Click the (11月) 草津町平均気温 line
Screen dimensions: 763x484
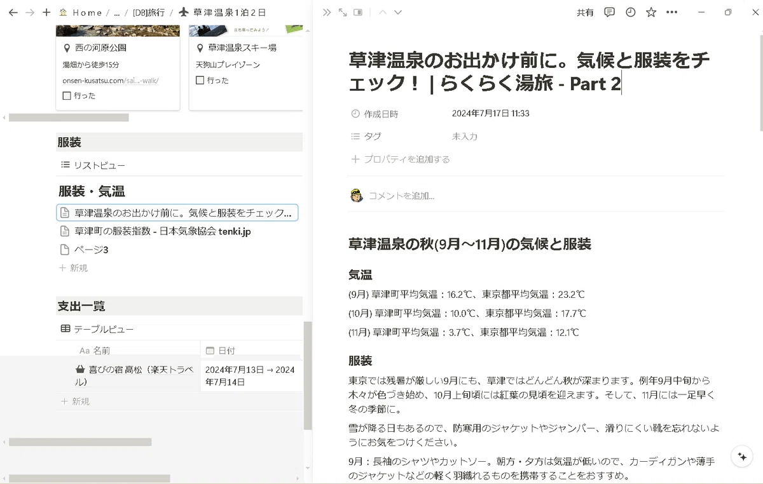click(464, 332)
